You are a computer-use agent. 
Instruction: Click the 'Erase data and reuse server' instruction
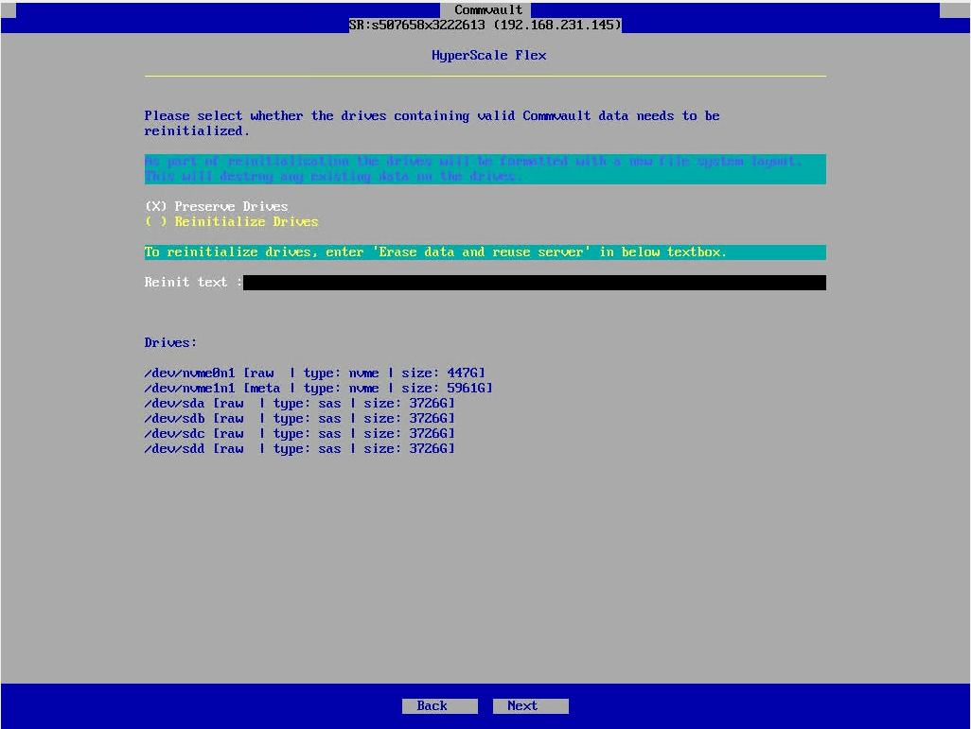[x=485, y=252]
